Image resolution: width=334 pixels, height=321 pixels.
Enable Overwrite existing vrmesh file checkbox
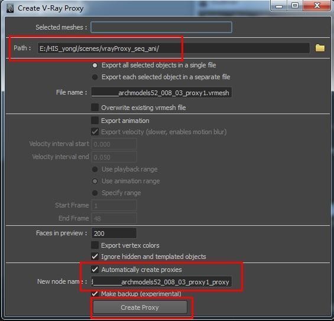pos(95,108)
